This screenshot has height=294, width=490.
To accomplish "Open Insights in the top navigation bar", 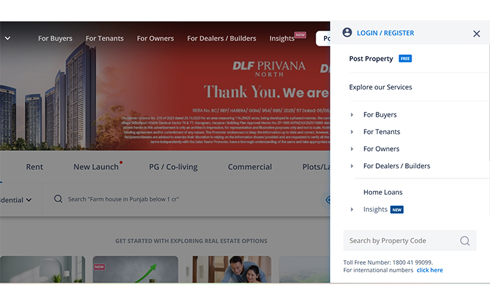I will click(x=282, y=39).
